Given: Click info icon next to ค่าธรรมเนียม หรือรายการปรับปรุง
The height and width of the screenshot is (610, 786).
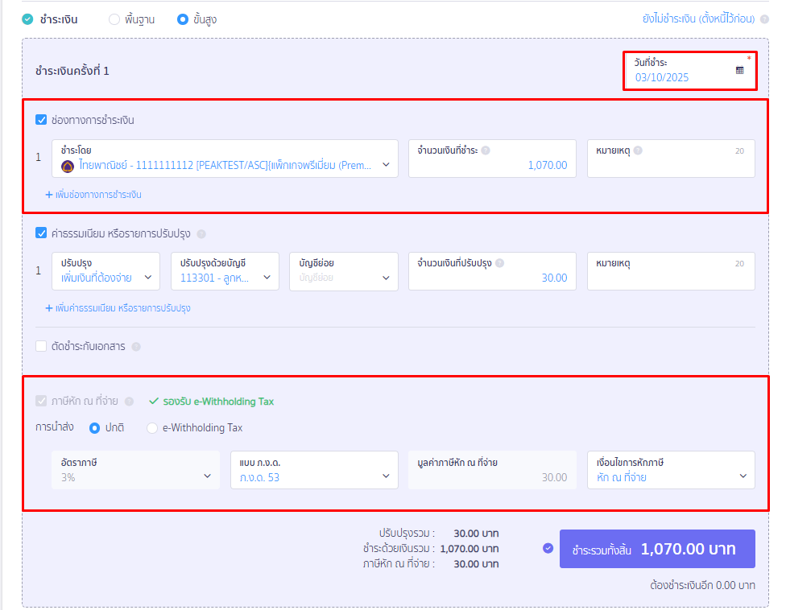Looking at the screenshot, I should pyautogui.click(x=201, y=234).
